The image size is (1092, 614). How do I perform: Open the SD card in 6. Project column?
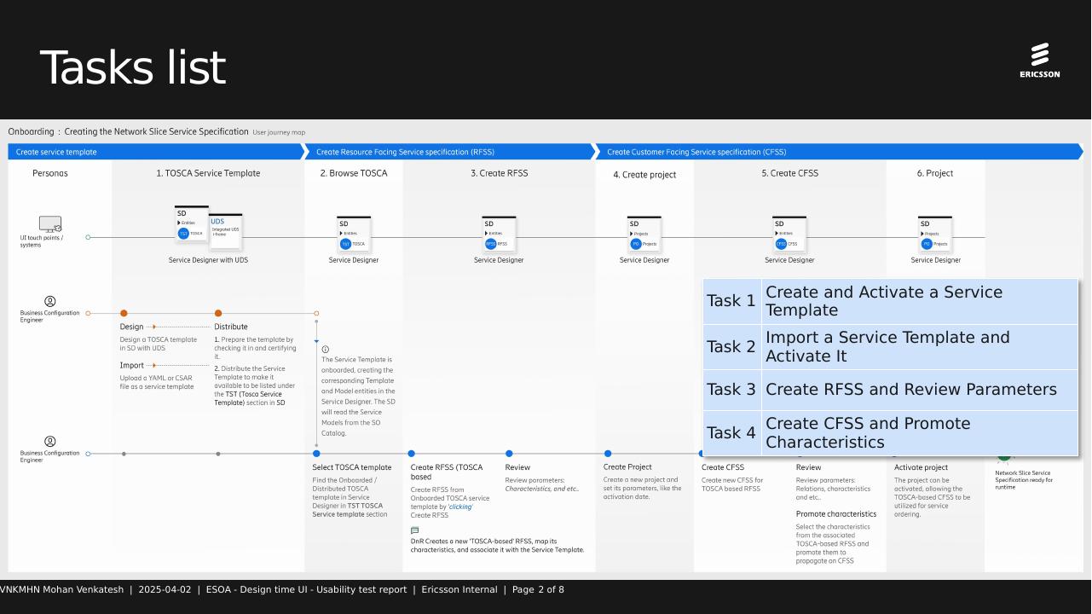935,234
